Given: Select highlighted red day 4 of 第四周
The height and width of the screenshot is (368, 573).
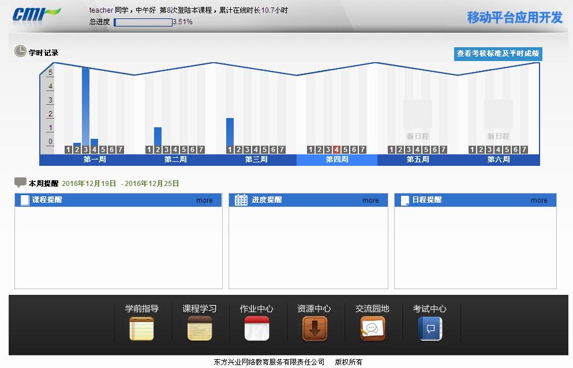Looking at the screenshot, I should click(x=336, y=150).
